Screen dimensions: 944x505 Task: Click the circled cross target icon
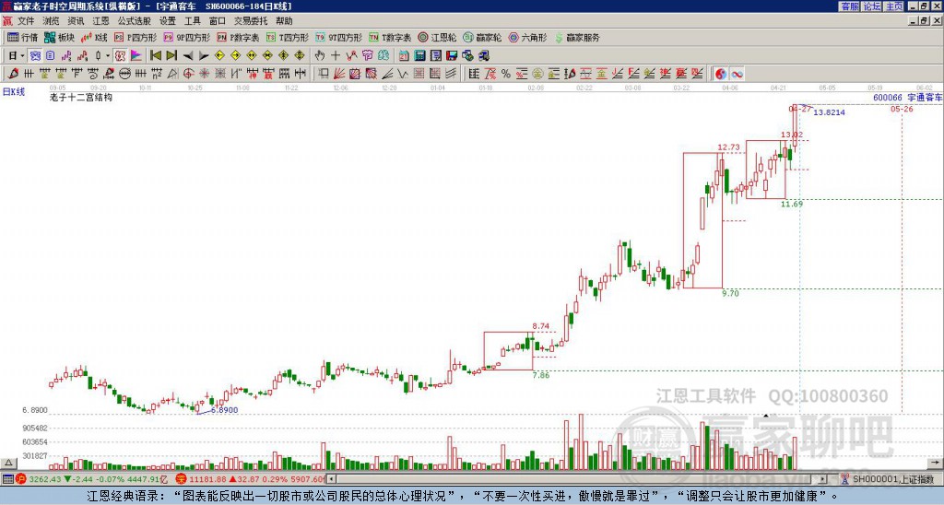tap(188, 74)
